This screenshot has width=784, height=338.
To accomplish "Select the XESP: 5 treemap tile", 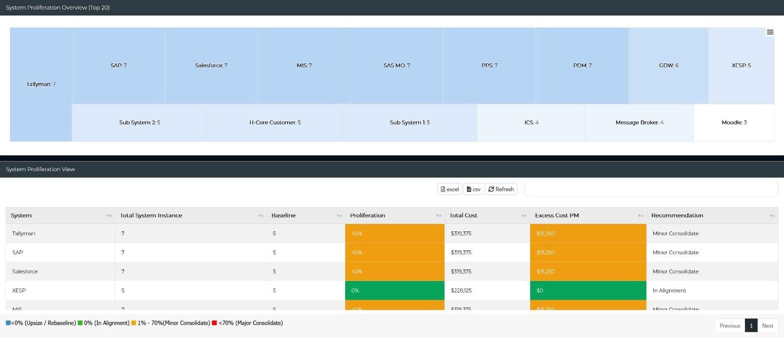I will (x=741, y=65).
